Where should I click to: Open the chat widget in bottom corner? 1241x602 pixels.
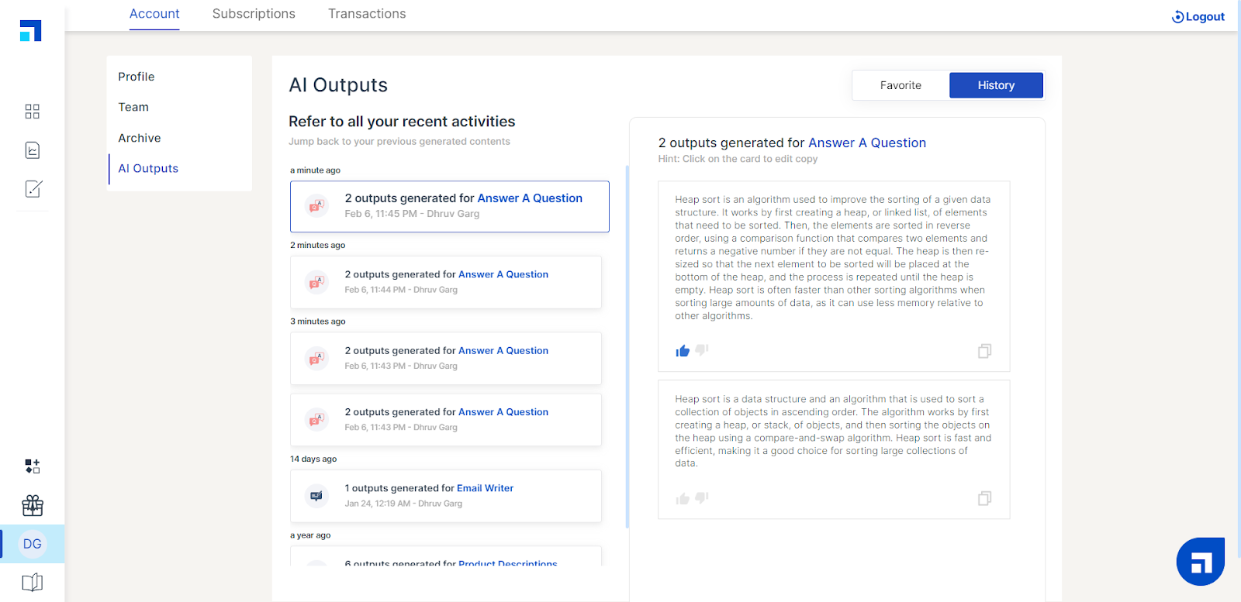(x=1200, y=562)
